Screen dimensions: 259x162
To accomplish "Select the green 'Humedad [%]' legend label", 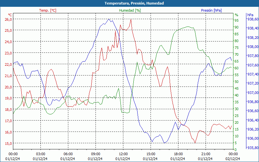I will (x=130, y=10).
